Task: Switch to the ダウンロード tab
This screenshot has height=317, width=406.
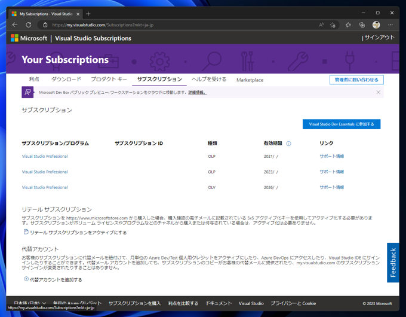Action: 66,80
